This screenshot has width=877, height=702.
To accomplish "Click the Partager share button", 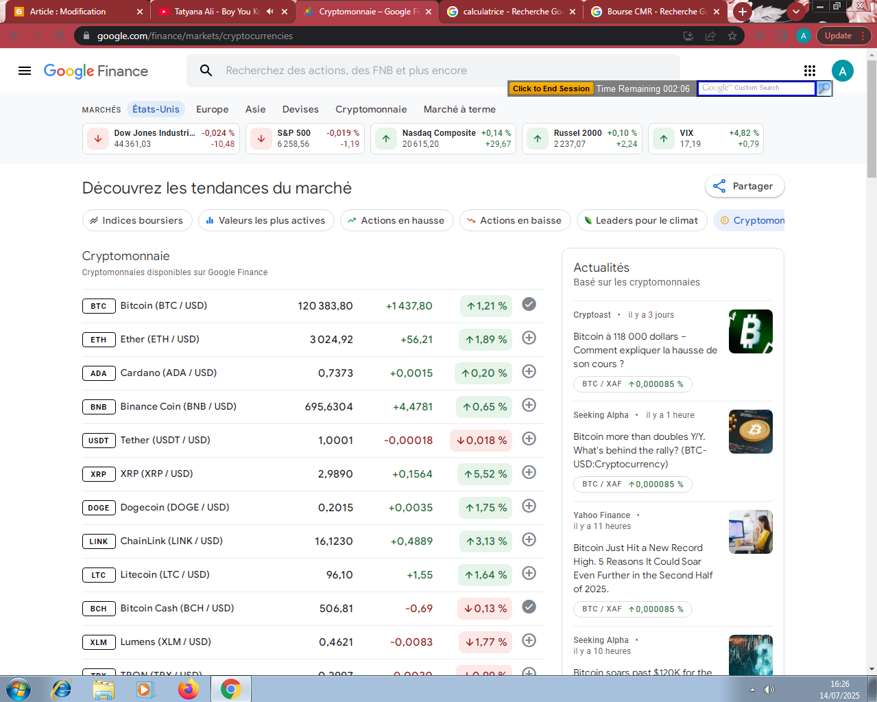I will pos(745,186).
